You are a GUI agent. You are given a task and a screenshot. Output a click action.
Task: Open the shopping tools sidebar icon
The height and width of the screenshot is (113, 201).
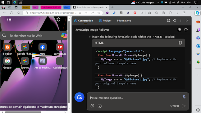click(x=198, y=22)
